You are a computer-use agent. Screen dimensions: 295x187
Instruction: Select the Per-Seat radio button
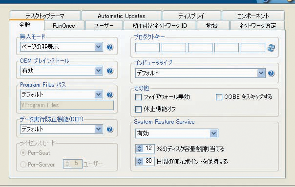point(23,153)
